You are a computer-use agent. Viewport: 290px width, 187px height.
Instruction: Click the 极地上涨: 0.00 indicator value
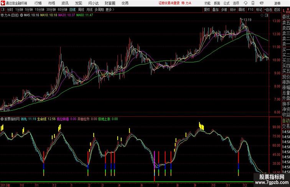pyautogui.click(x=108, y=119)
